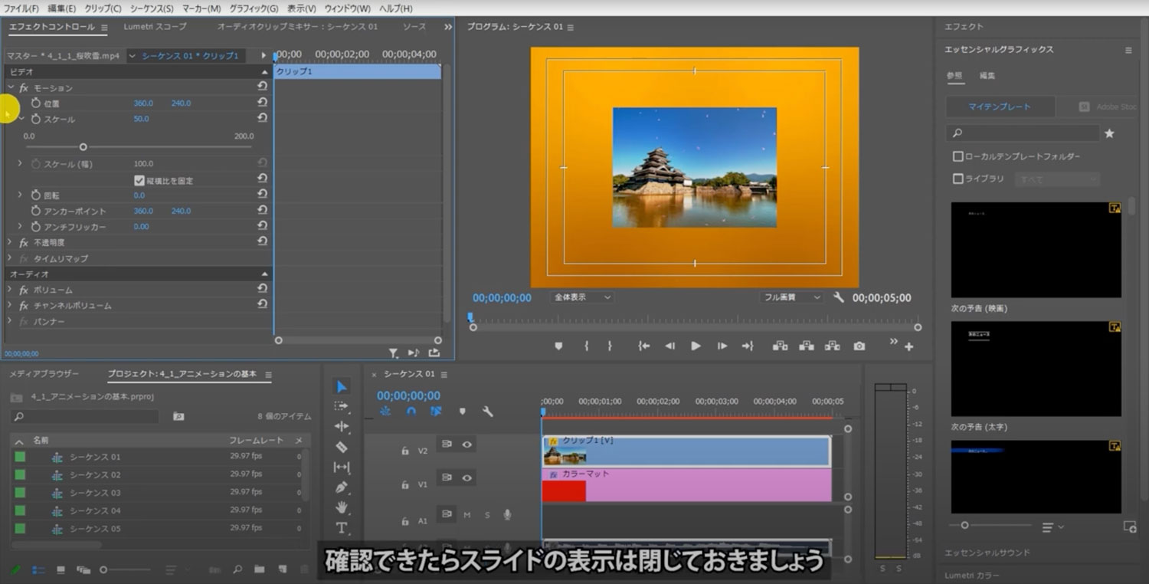Open the 編集 tab in Essential Graphics

coord(987,76)
